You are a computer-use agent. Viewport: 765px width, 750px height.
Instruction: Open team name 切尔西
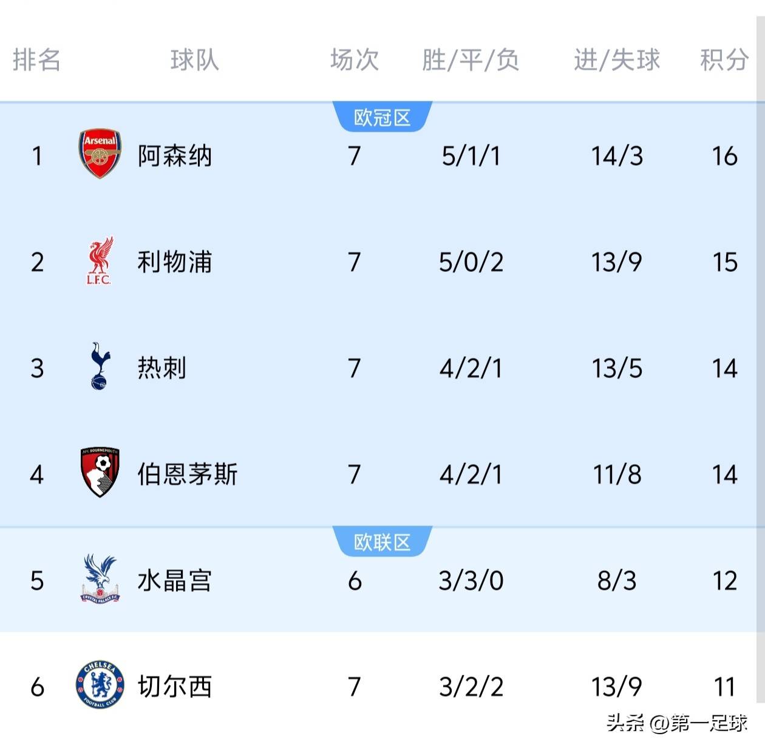pos(174,687)
